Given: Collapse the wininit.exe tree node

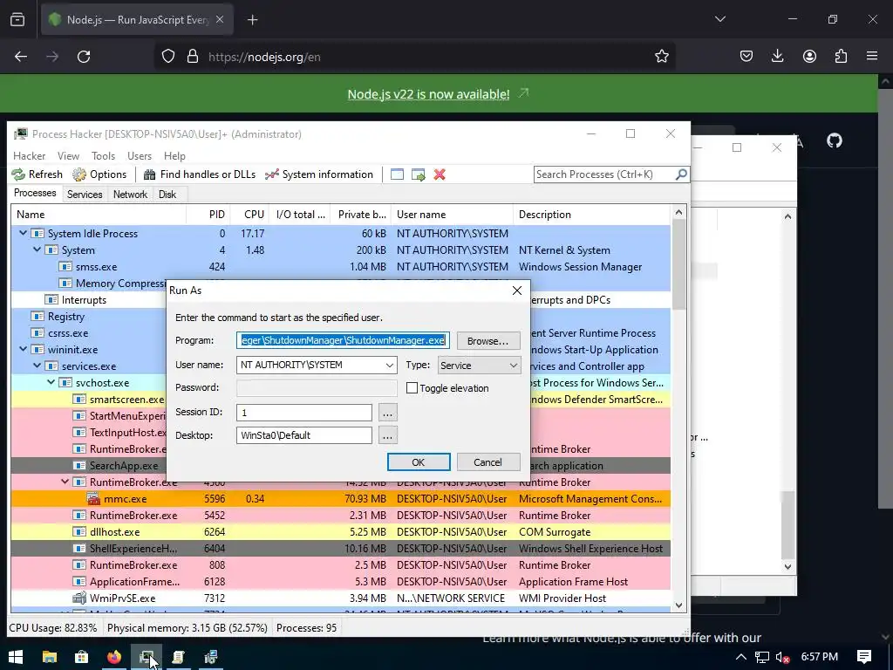Looking at the screenshot, I should pyautogui.click(x=23, y=349).
